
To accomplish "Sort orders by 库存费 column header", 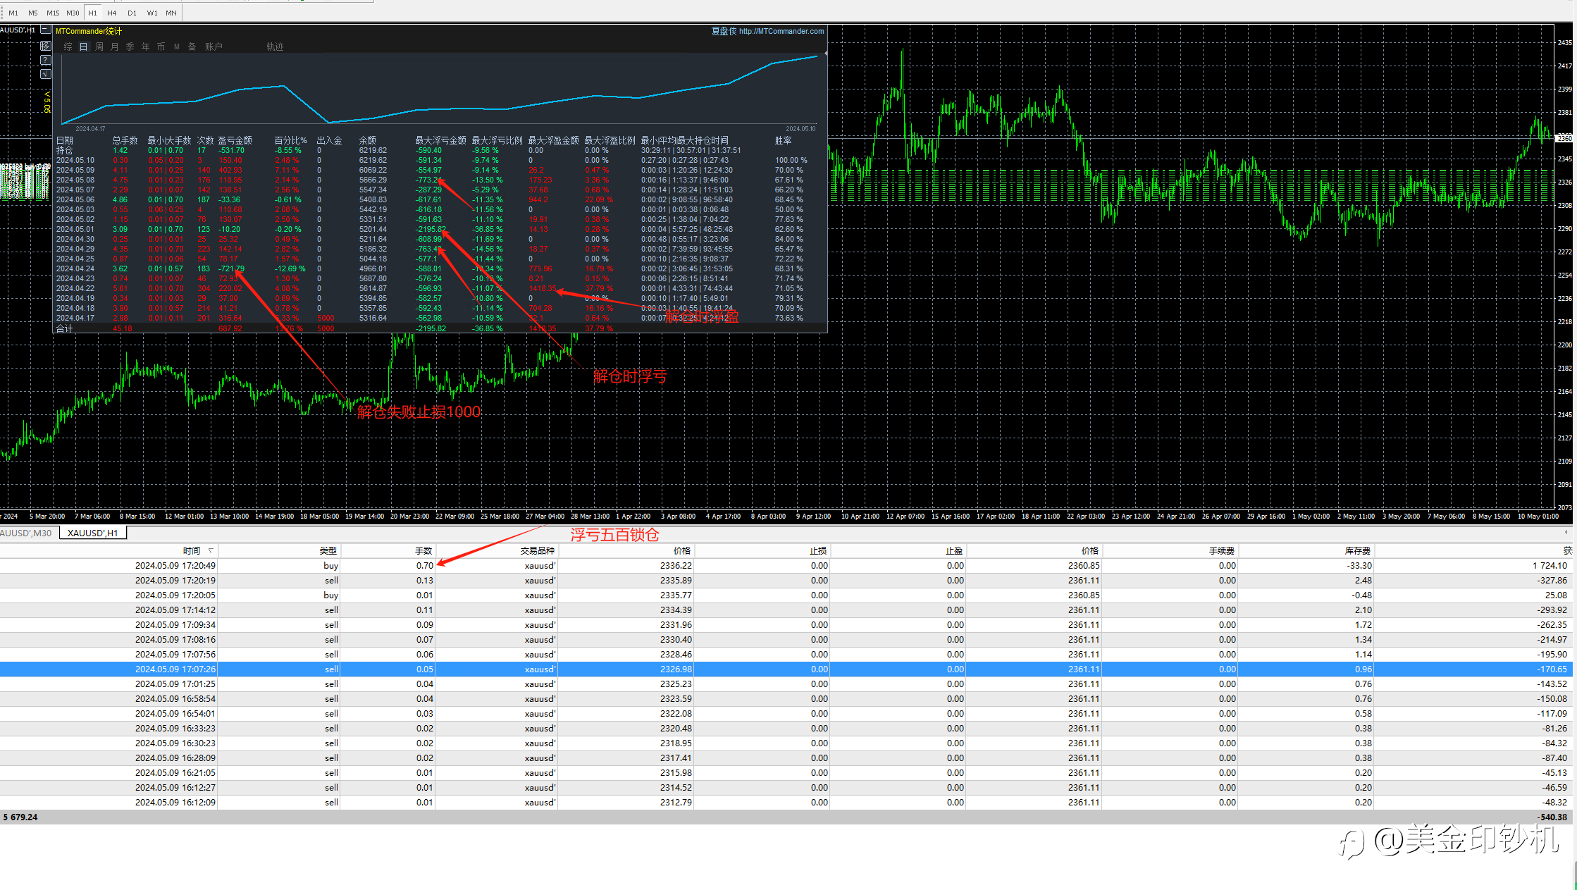I will tap(1306, 550).
